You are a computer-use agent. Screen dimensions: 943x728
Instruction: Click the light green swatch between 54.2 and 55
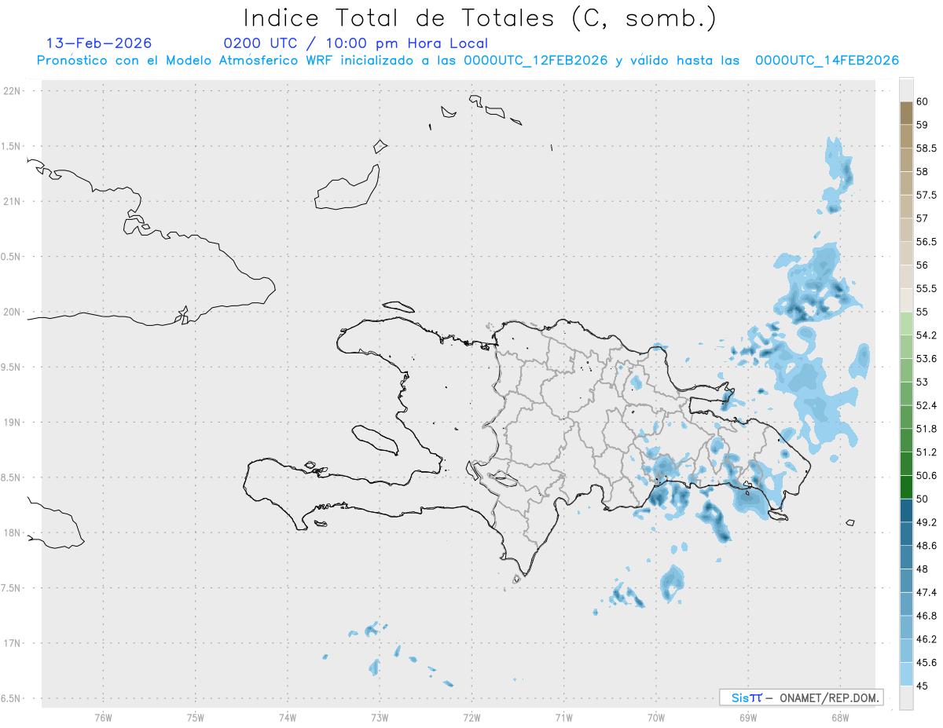906,324
